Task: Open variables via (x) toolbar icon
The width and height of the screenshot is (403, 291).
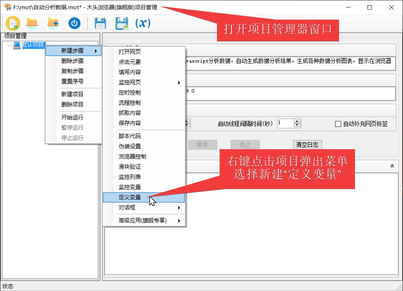Action: (x=143, y=23)
